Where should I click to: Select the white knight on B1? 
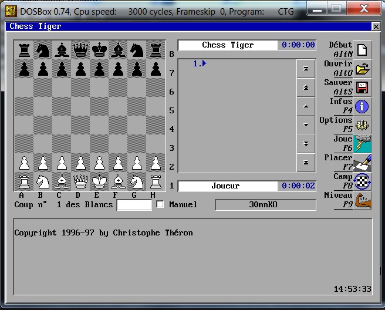43,182
